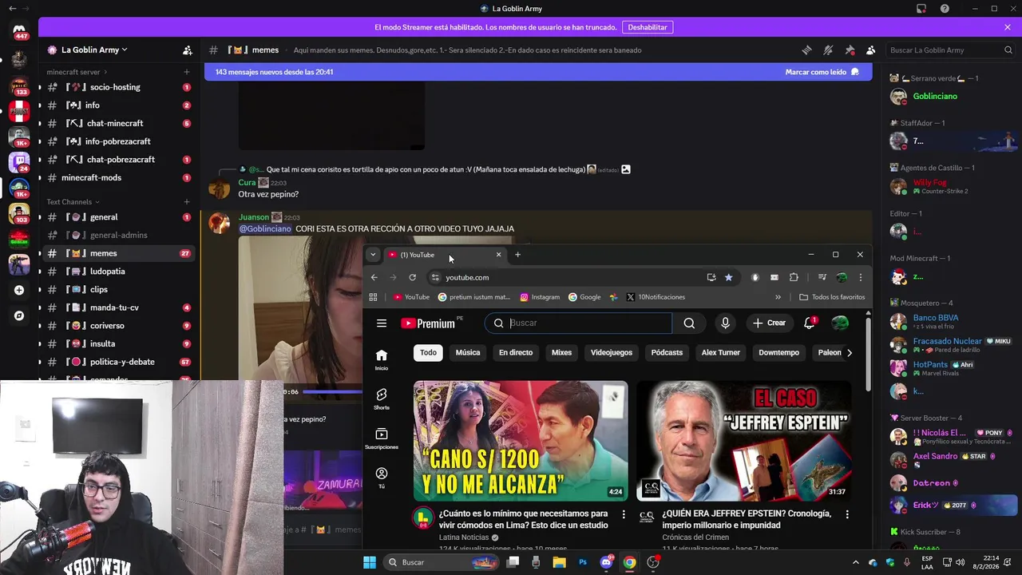Open YouTube account avatar menu
Viewport: 1022px width, 575px height.
pyautogui.click(x=840, y=323)
